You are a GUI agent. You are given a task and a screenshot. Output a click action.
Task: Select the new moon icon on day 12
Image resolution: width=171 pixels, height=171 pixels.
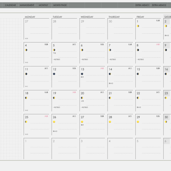click(x=54, y=74)
